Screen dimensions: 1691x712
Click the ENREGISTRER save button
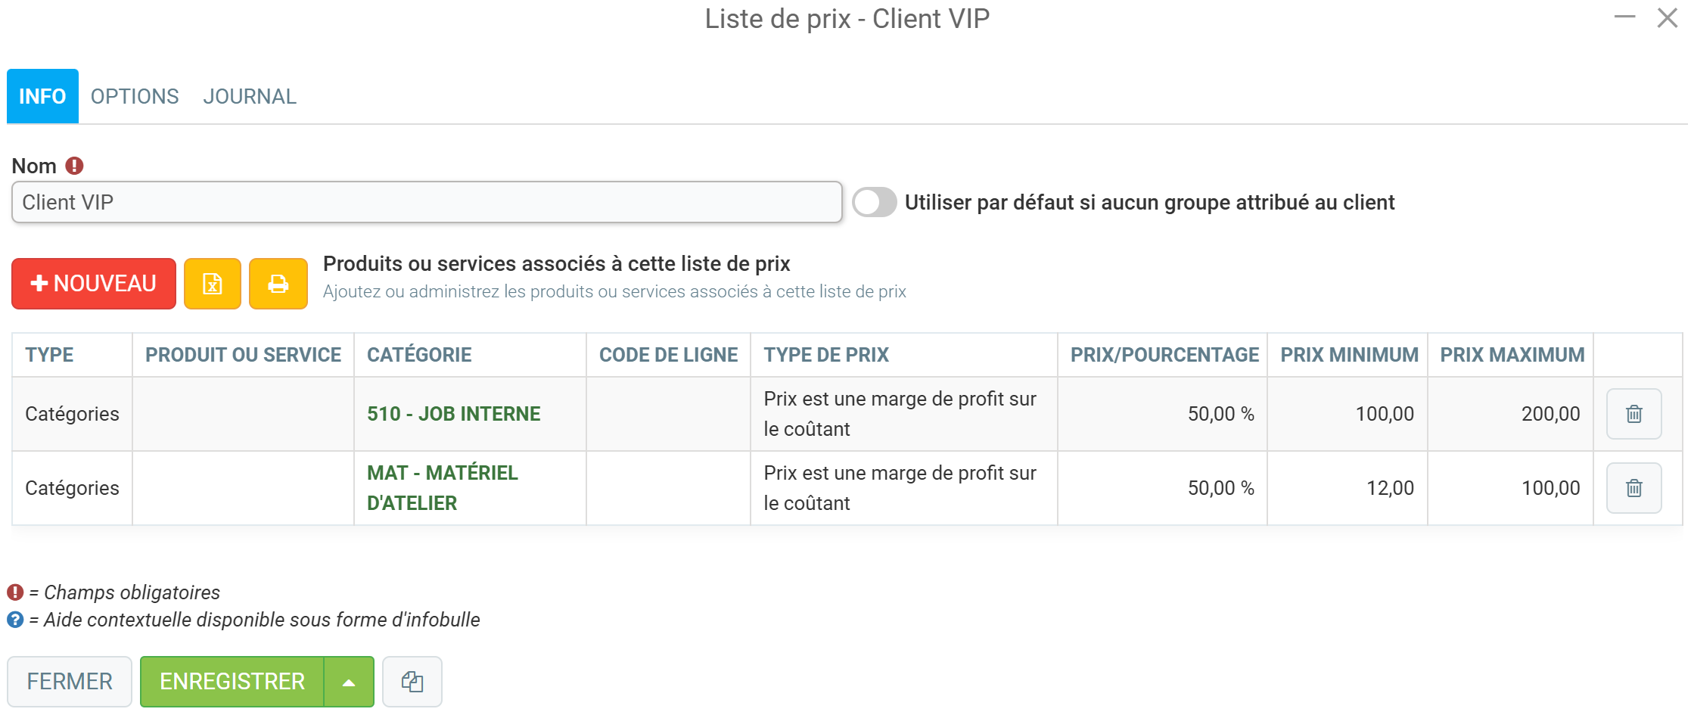(232, 682)
